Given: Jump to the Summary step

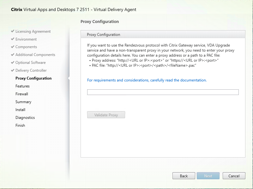Looking at the screenshot, I should click(x=23, y=102).
